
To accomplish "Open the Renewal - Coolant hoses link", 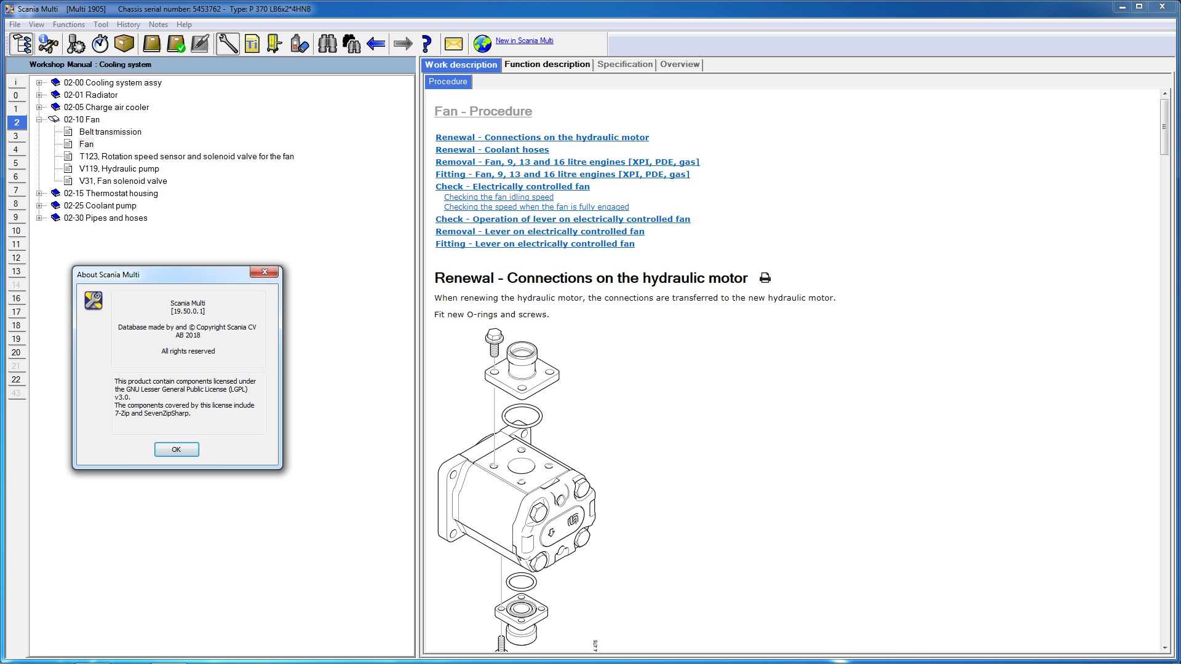I will coord(491,149).
